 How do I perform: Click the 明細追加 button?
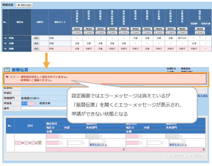[197, 156]
